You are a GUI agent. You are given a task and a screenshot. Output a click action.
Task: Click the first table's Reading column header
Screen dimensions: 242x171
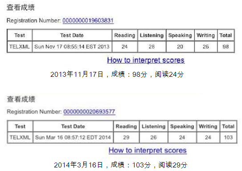click(125, 35)
